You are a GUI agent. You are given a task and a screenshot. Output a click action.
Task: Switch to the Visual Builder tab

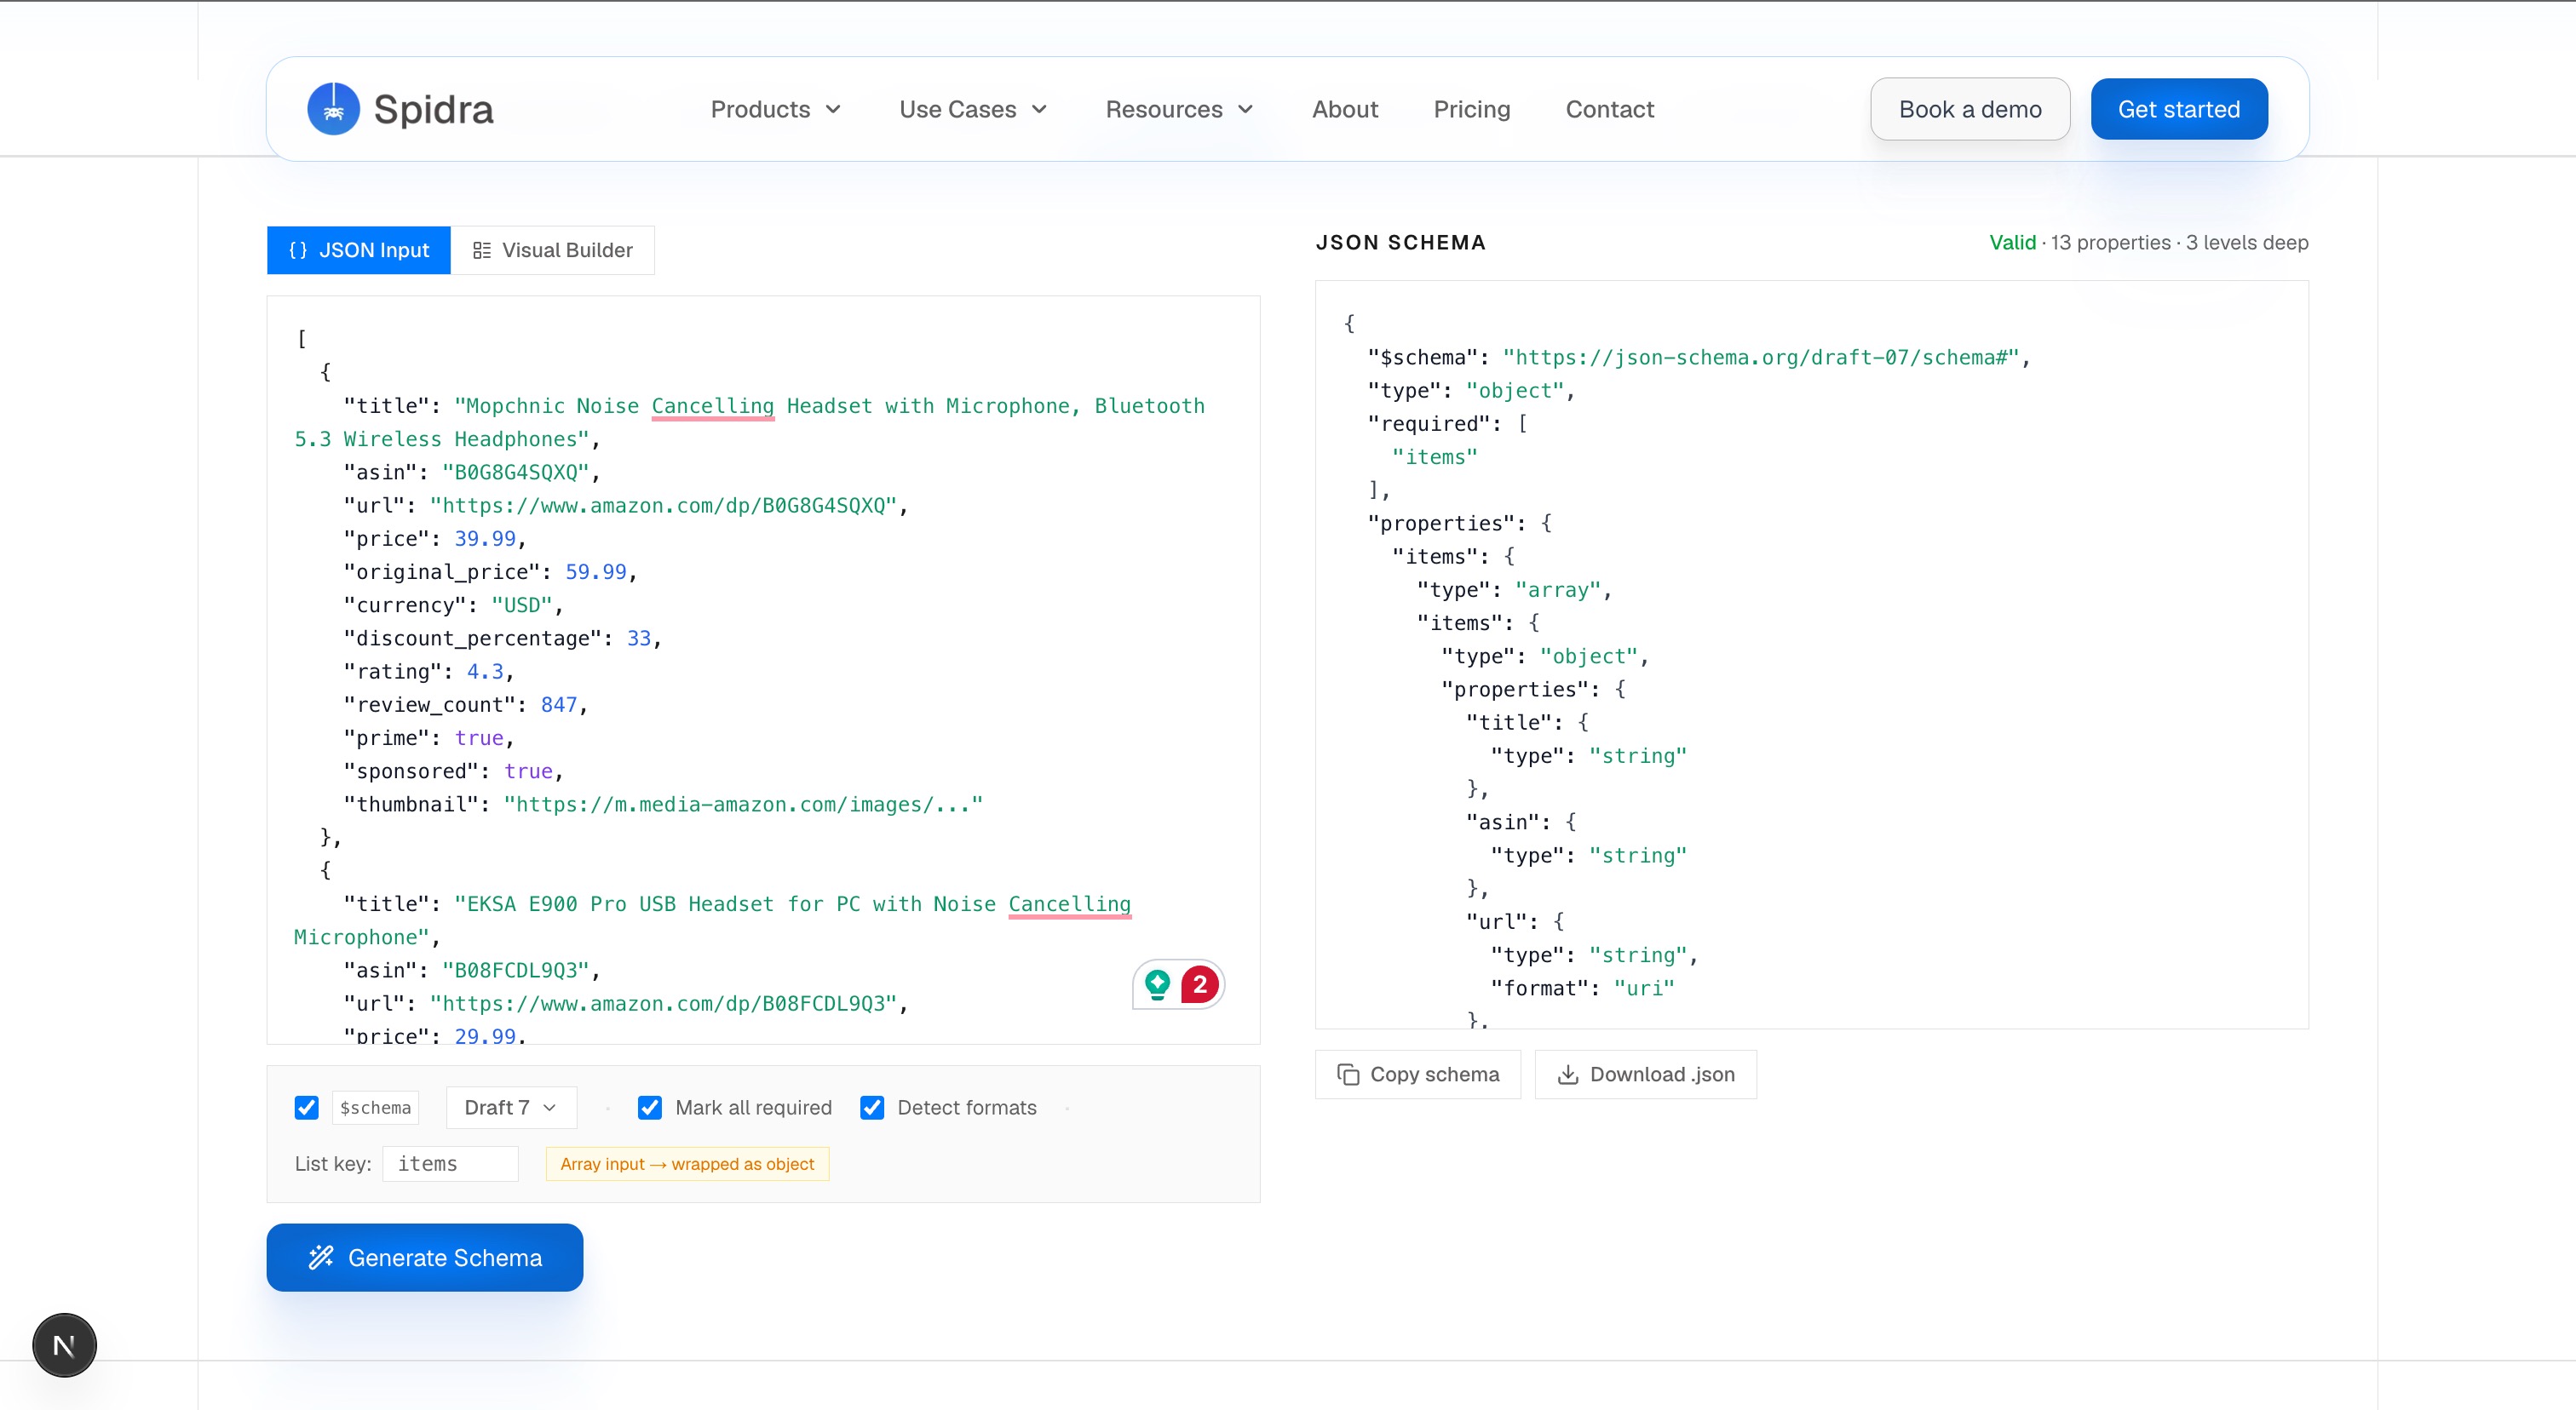point(553,249)
